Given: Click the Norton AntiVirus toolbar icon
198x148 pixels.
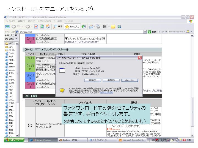Looking at the screenshot, I should [x=188, y=32].
